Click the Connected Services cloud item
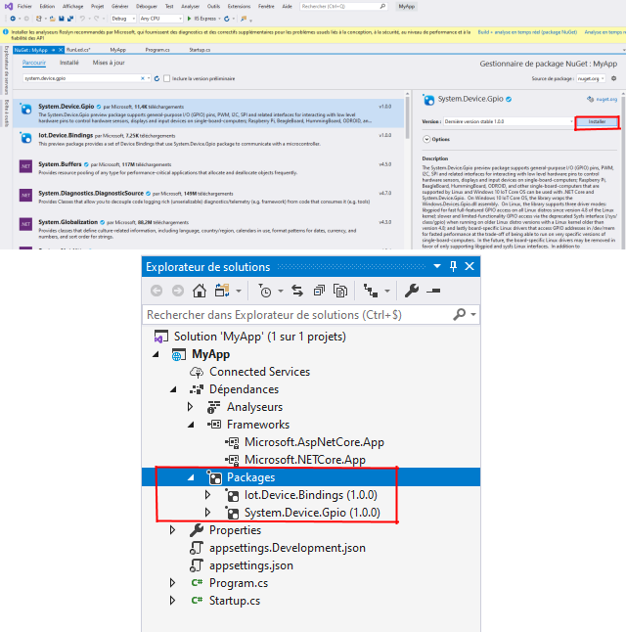 [x=258, y=372]
